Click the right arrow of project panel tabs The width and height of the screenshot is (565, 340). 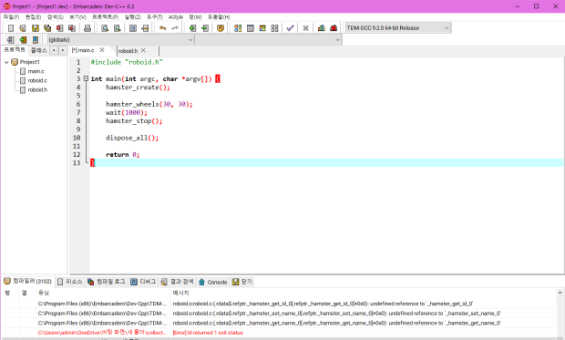[63, 50]
